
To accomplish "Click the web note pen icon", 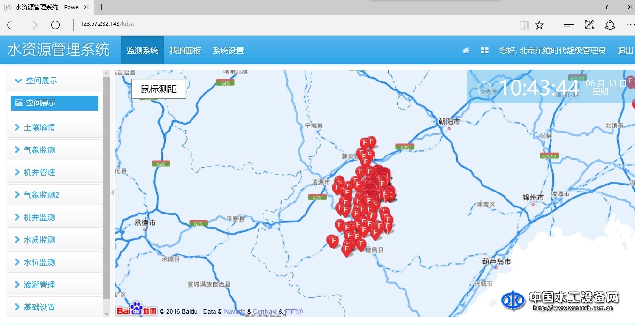I will [589, 25].
